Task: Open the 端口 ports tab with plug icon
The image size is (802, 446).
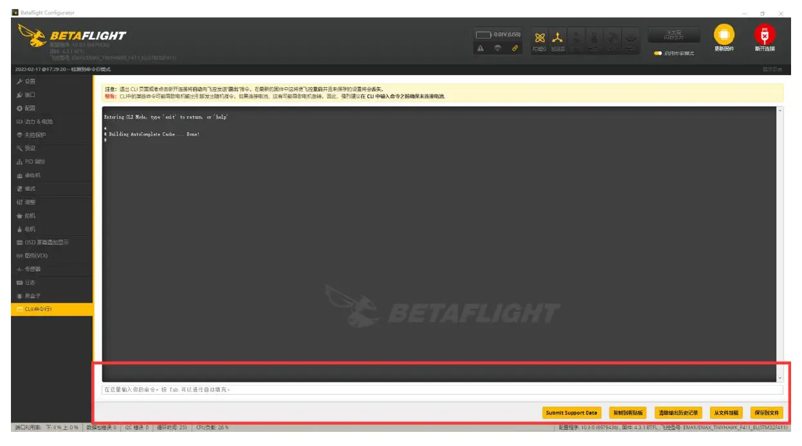Action: 51,95
